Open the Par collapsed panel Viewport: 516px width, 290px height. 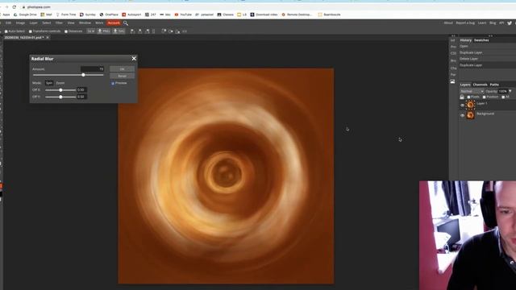coord(453,75)
